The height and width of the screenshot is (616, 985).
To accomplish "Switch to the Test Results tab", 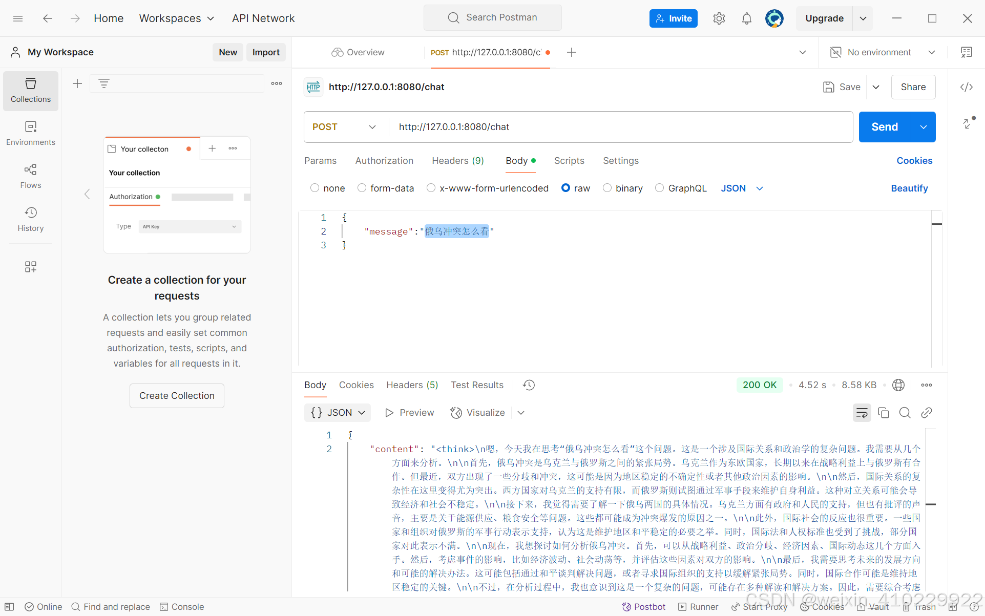I will click(x=477, y=385).
